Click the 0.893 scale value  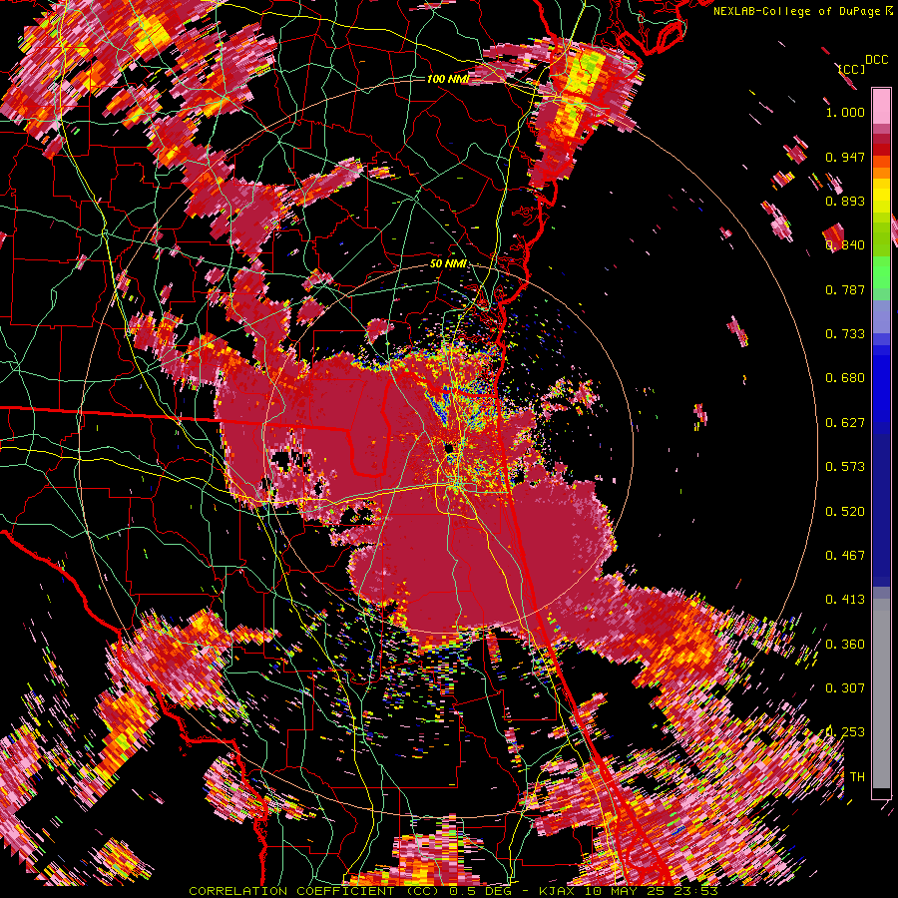click(x=845, y=201)
